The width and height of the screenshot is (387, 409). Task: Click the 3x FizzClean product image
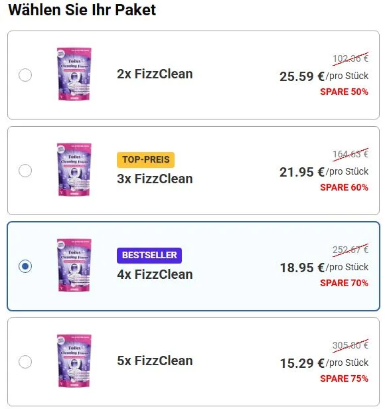(x=74, y=169)
